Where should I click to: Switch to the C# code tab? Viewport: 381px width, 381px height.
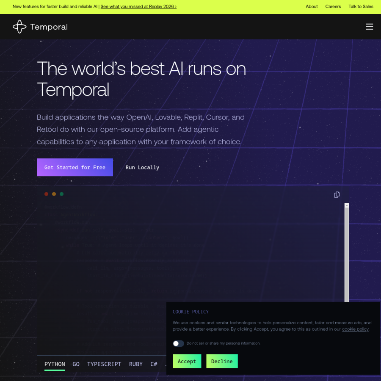click(x=154, y=364)
